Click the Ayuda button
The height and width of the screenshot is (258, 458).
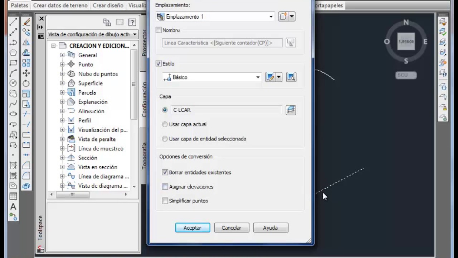(271, 228)
